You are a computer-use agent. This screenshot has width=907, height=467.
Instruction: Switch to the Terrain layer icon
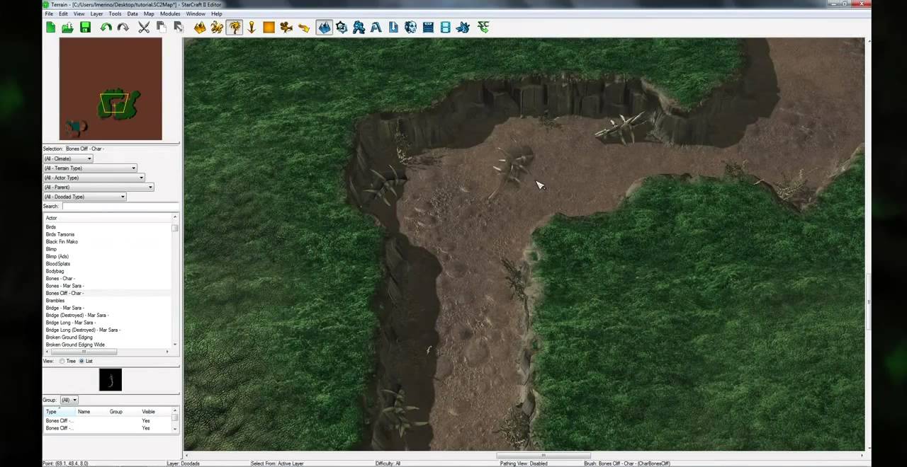200,28
